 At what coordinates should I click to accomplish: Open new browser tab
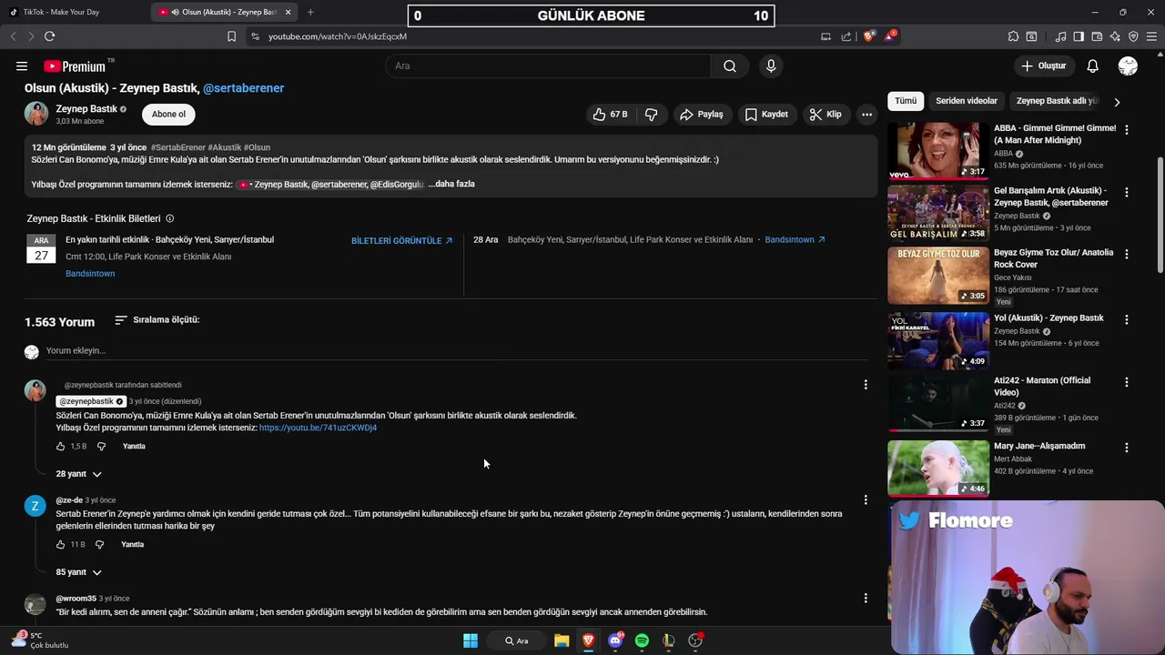tap(310, 12)
